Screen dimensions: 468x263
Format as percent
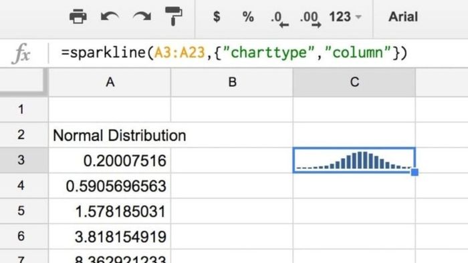(248, 17)
